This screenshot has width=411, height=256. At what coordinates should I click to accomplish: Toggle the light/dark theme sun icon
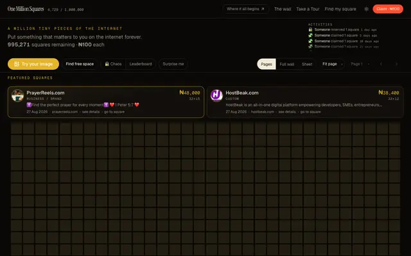366,9
